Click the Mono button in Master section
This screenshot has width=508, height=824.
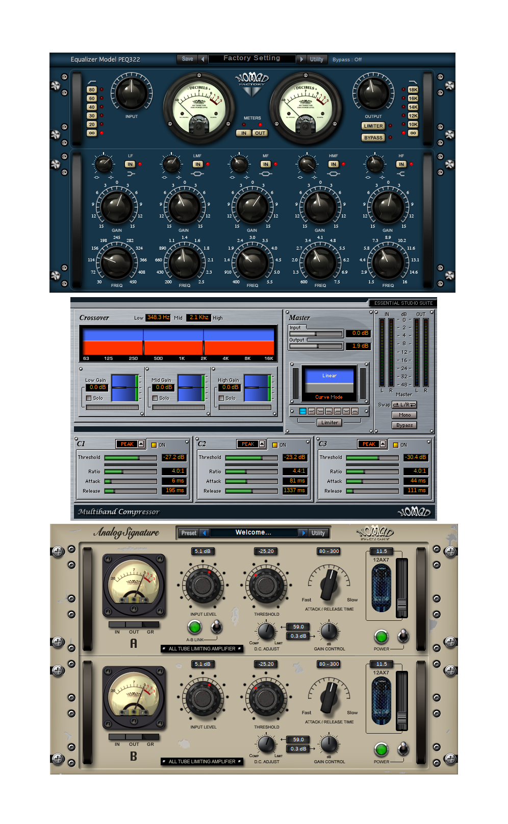click(x=404, y=415)
